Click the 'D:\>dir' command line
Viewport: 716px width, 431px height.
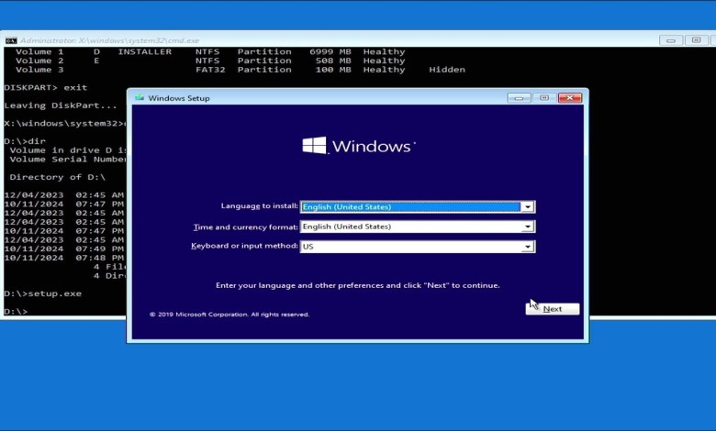[x=25, y=141]
